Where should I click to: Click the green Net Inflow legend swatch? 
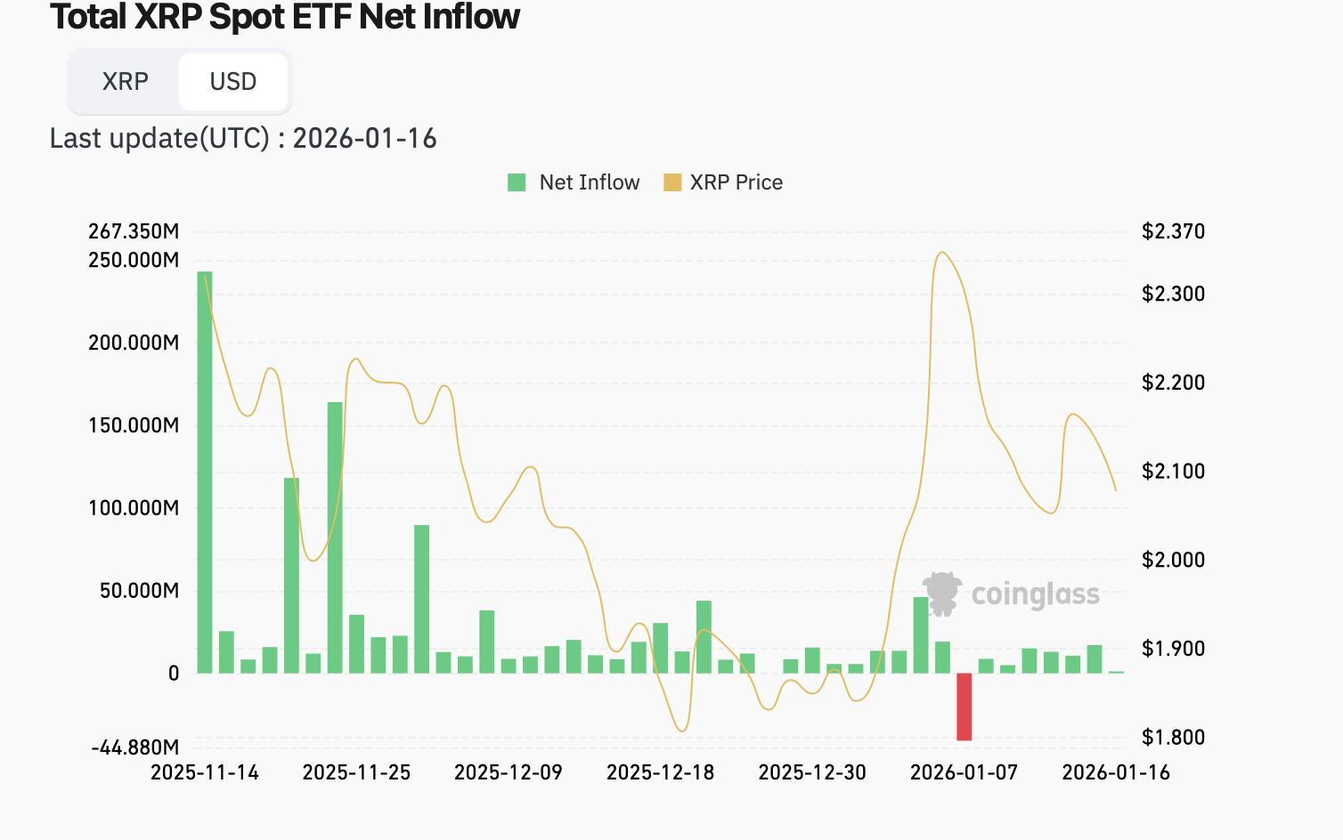[x=517, y=182]
